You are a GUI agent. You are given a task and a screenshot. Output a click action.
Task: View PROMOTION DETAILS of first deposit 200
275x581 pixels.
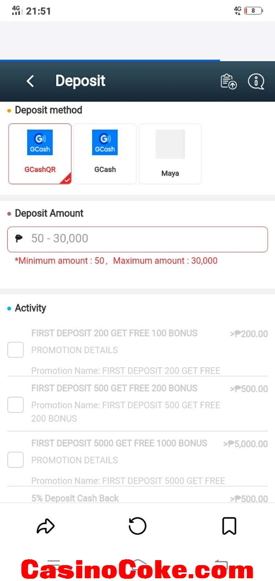click(x=74, y=350)
